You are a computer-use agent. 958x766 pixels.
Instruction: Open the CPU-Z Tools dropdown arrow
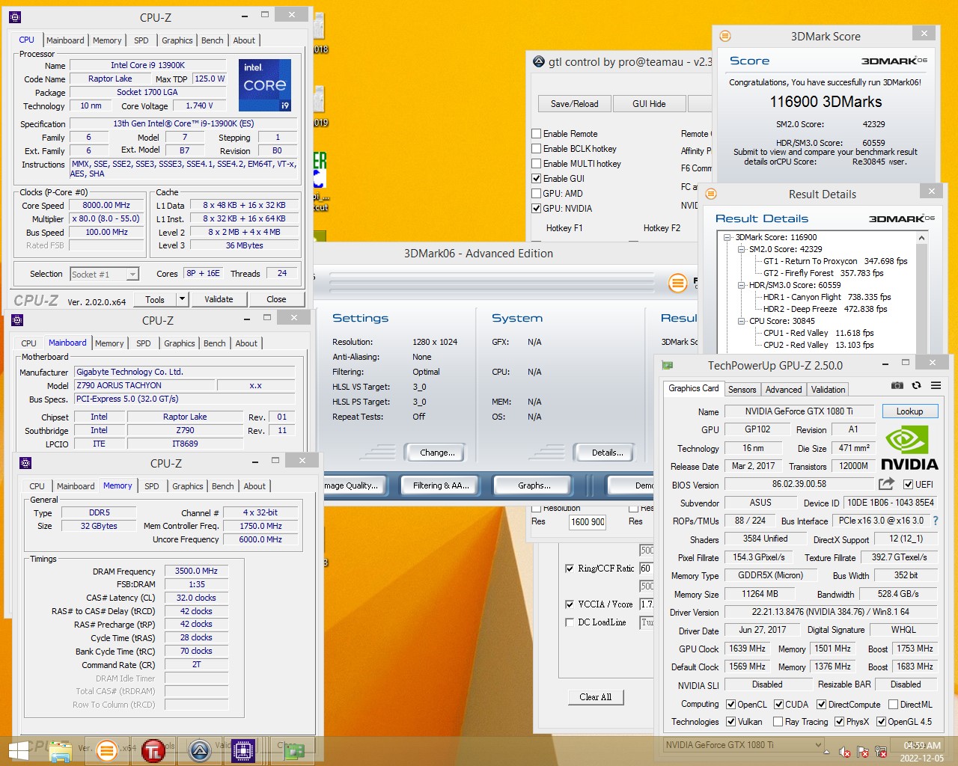pyautogui.click(x=182, y=299)
